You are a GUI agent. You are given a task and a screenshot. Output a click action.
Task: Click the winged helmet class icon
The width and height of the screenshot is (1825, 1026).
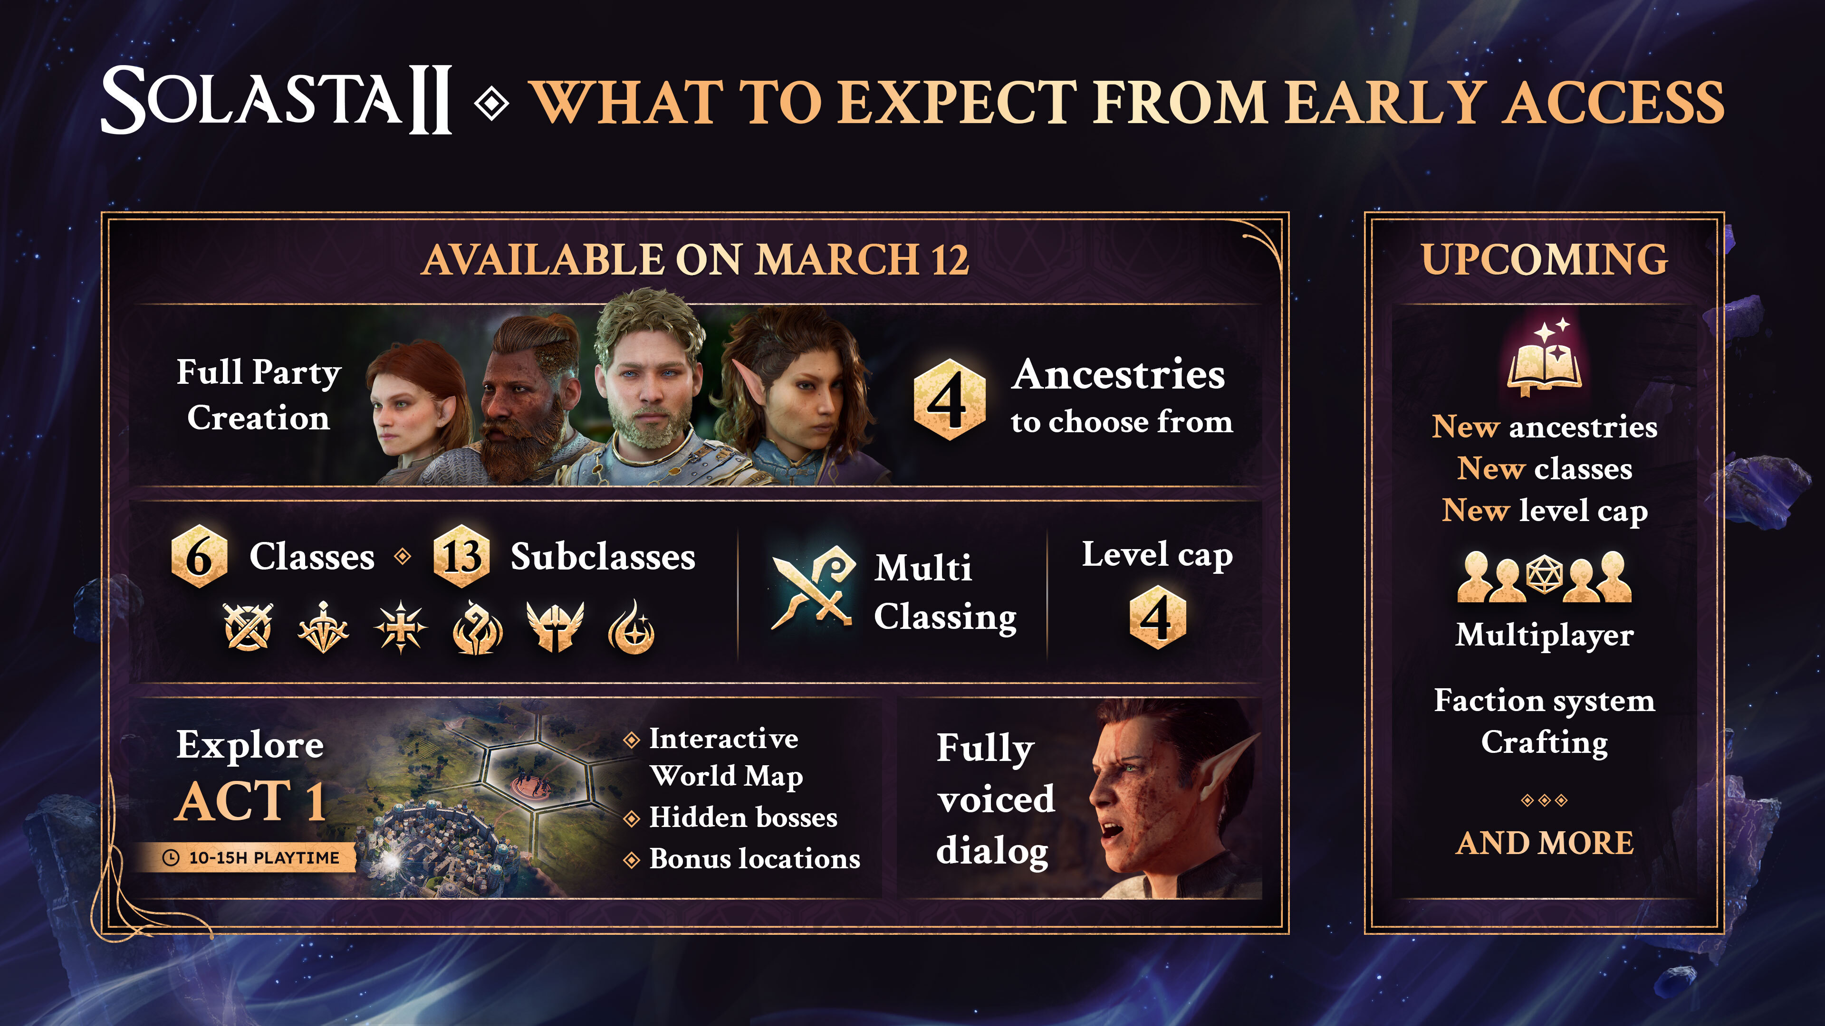pos(555,627)
